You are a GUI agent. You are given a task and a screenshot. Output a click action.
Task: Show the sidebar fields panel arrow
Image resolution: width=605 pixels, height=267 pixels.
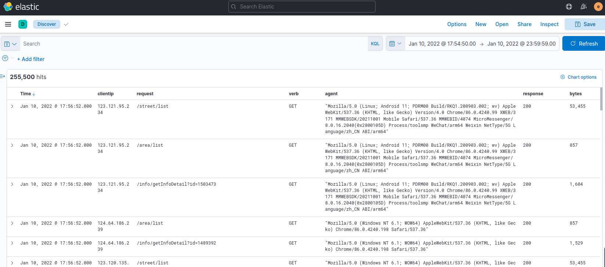(3, 76)
